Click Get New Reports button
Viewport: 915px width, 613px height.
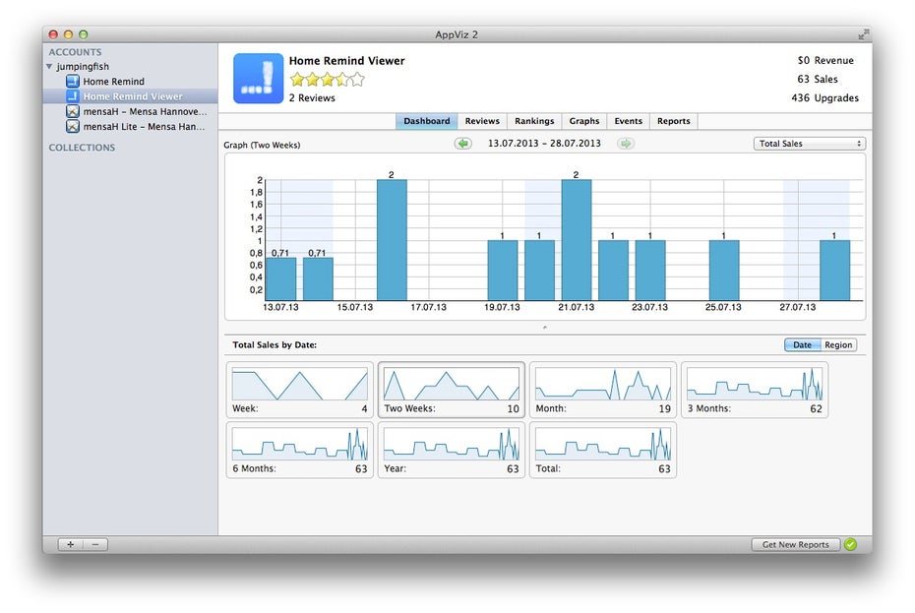795,544
